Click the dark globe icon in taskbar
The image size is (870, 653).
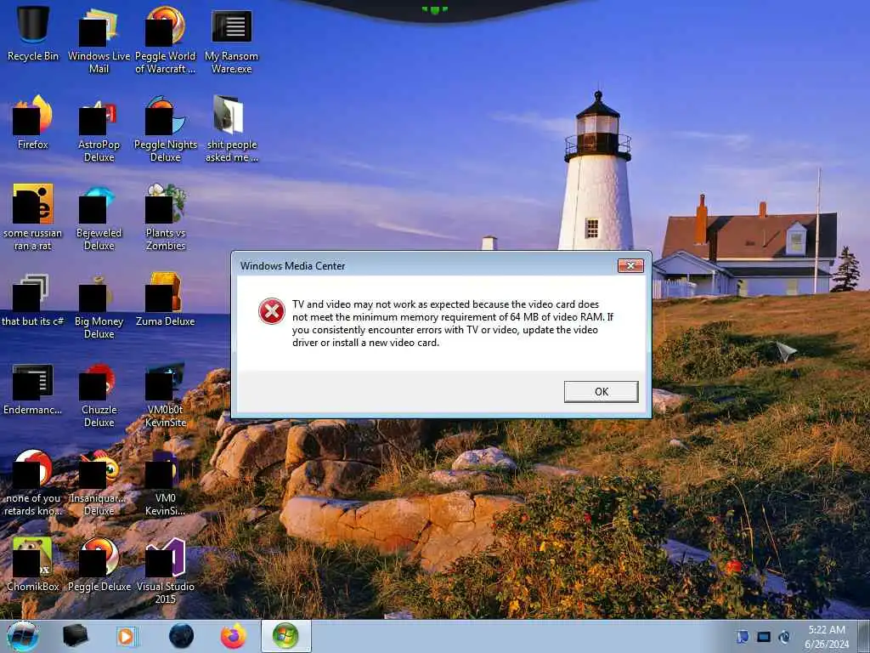click(182, 636)
